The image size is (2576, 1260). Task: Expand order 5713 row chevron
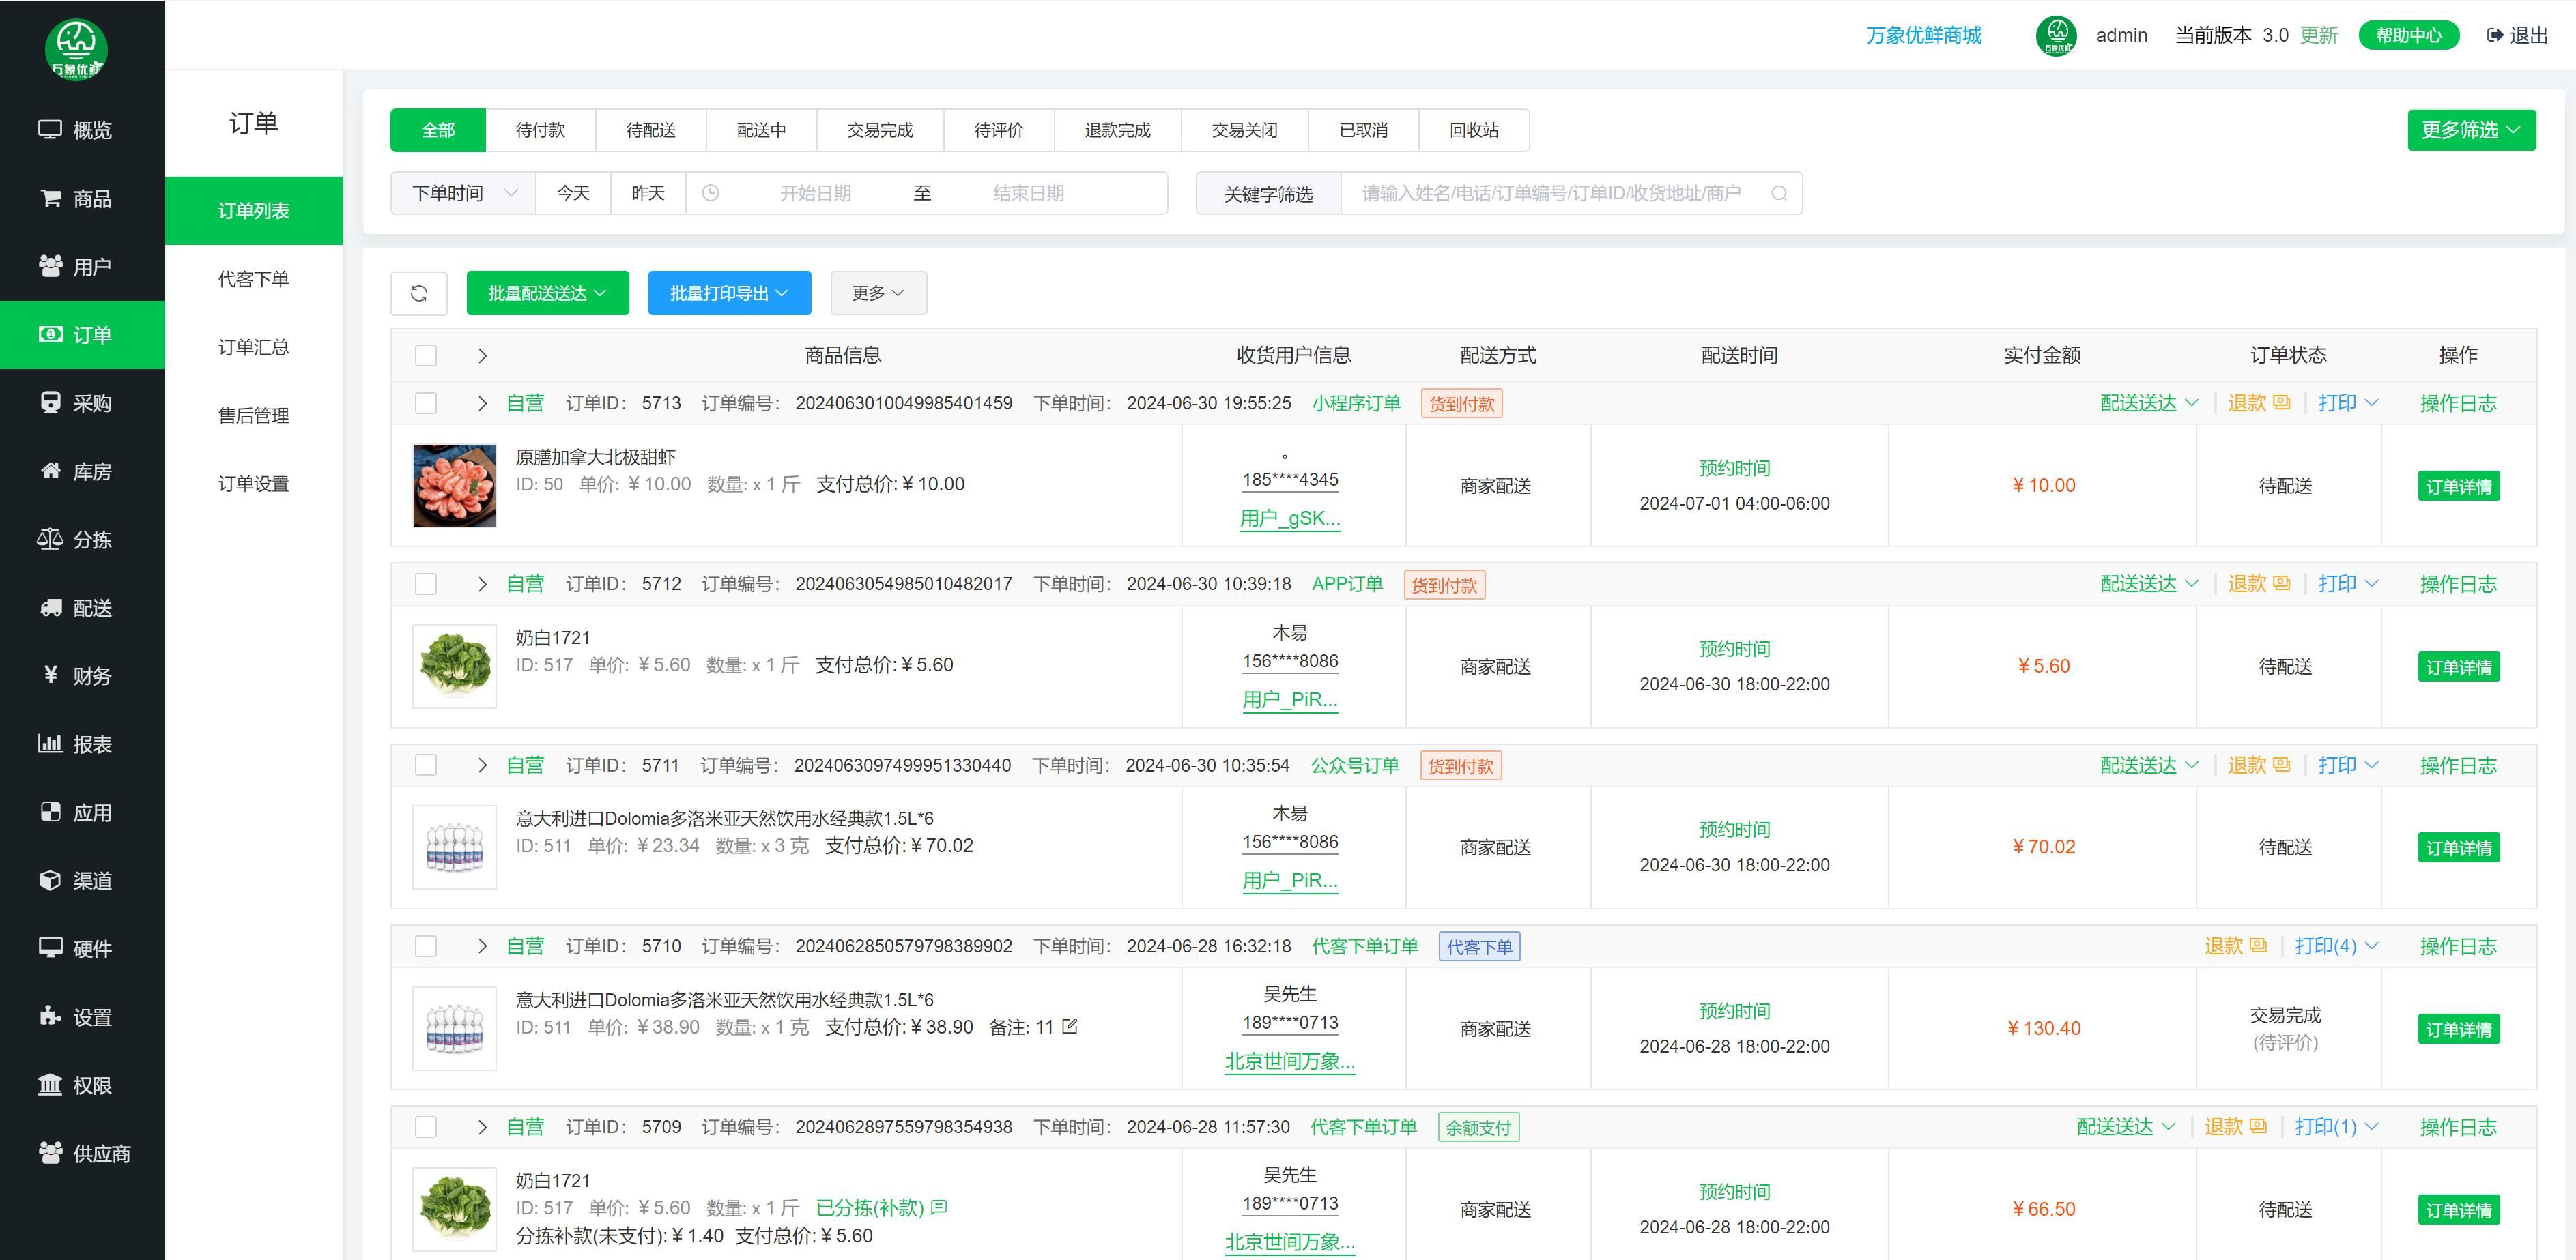(482, 404)
